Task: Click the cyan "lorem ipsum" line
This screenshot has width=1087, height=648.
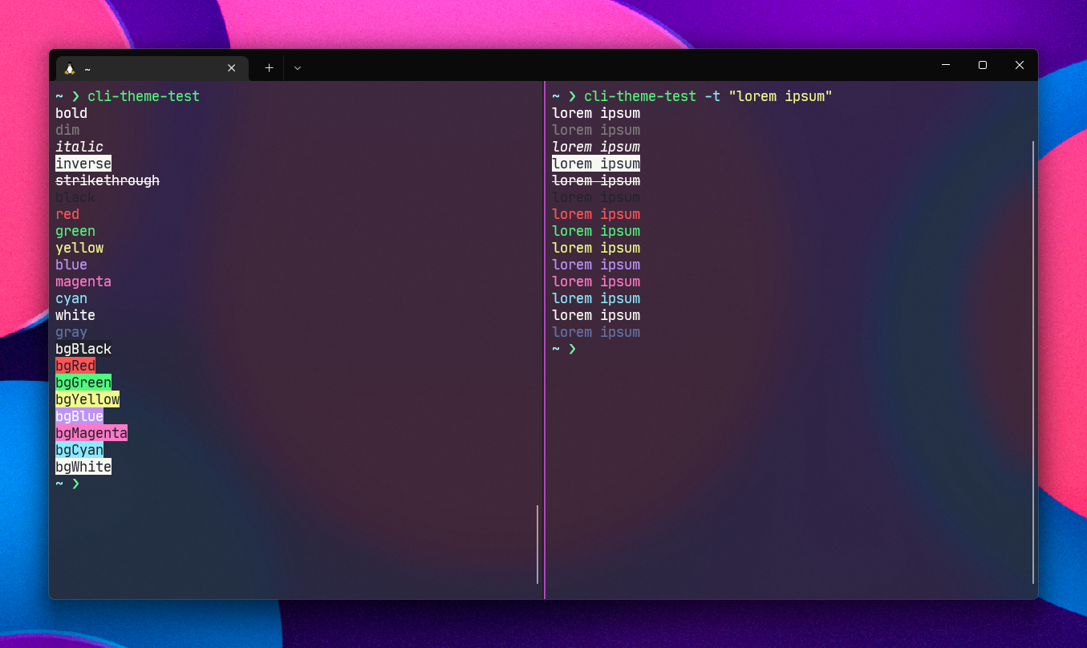Action: click(x=596, y=298)
